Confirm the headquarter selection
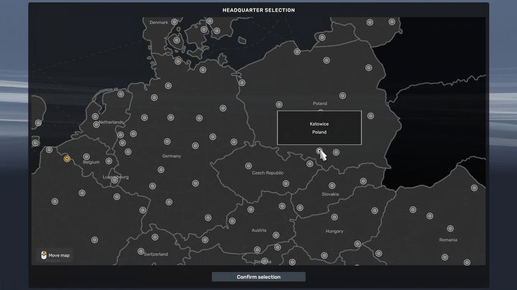This screenshot has width=517, height=290. point(258,277)
